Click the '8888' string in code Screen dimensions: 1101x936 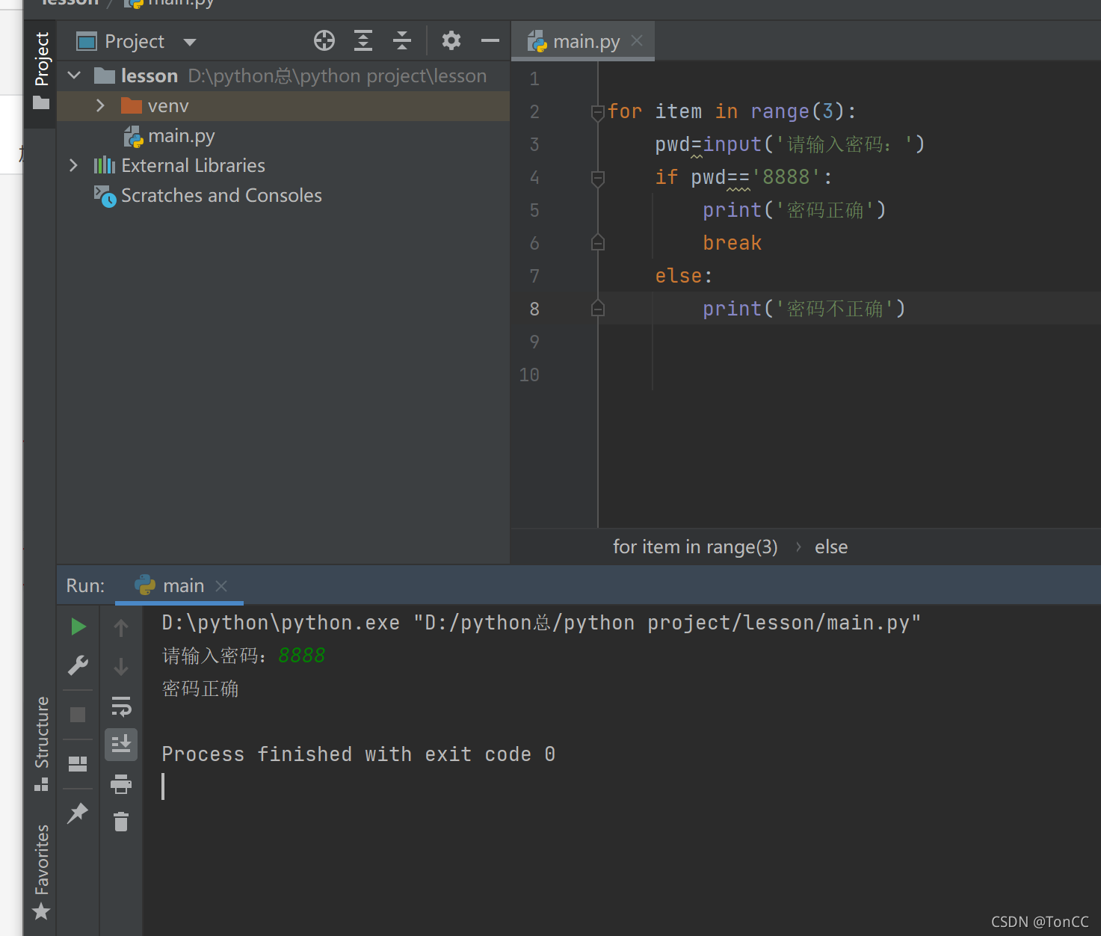786,177
